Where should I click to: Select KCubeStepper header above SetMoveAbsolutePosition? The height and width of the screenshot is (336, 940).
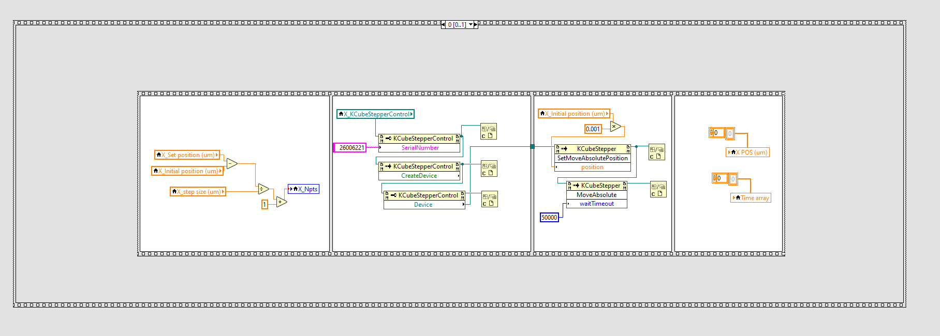click(593, 149)
